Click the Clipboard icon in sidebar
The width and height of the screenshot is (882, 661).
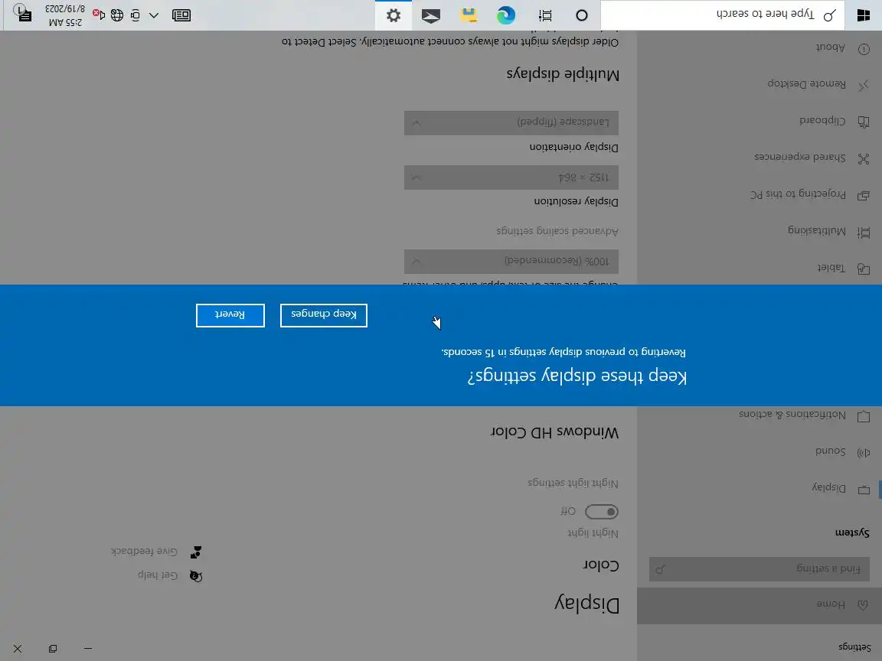point(864,122)
